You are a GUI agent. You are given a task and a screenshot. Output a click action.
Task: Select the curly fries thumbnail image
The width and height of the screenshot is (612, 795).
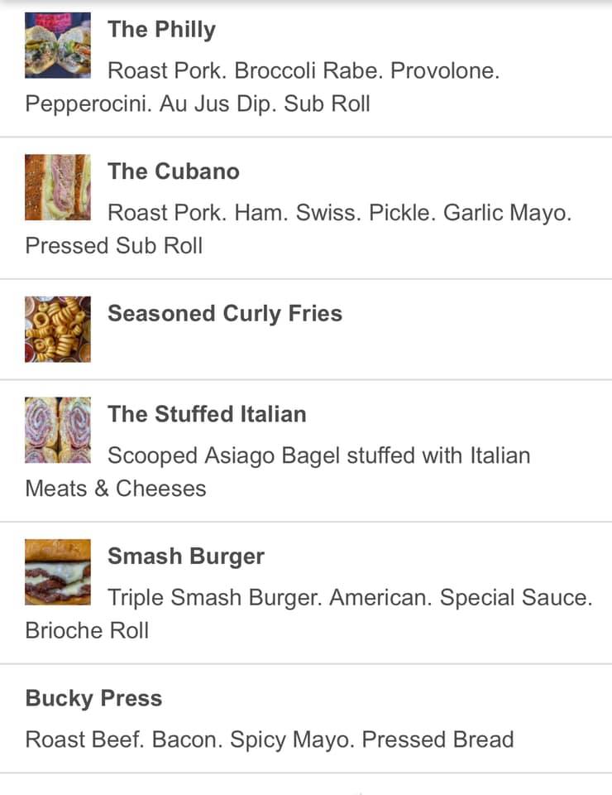58,330
